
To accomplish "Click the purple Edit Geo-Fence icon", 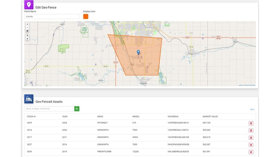I will click(x=29, y=5).
